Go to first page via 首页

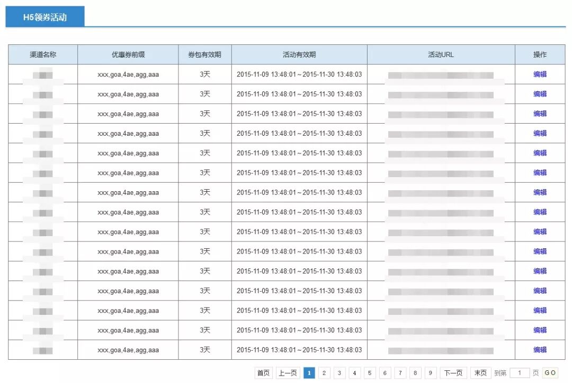point(263,373)
